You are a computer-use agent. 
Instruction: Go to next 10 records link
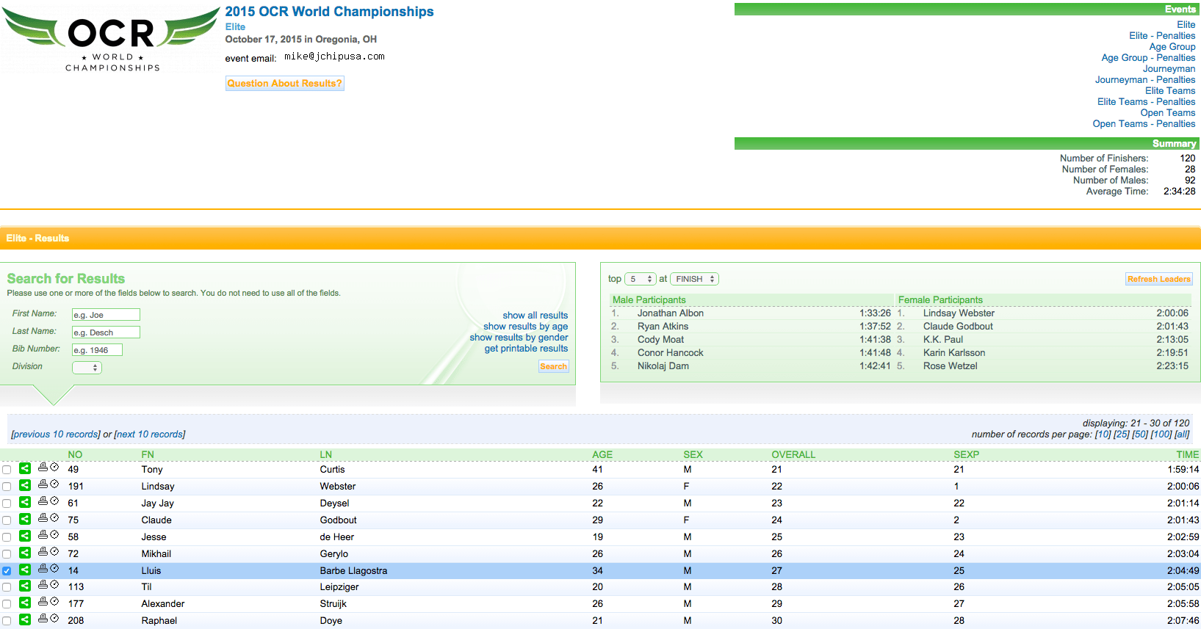pos(150,435)
